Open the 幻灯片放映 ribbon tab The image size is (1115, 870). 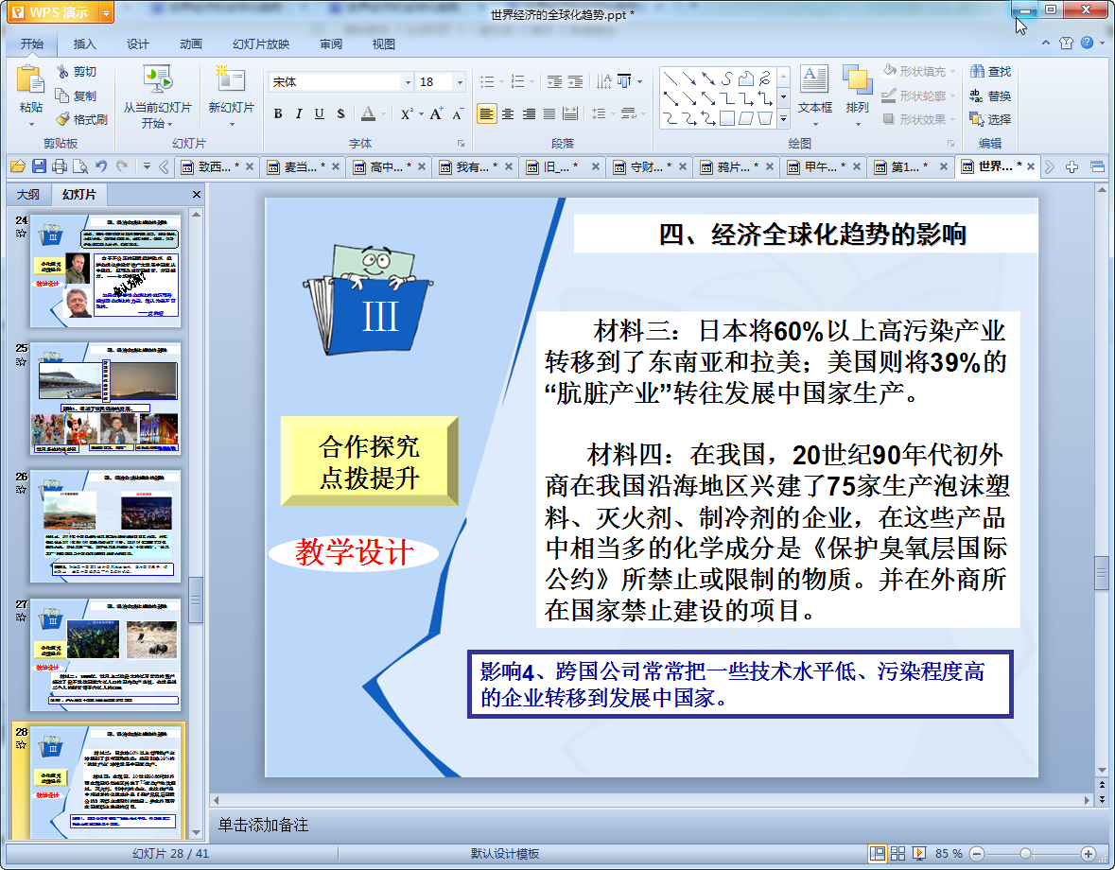pos(261,44)
